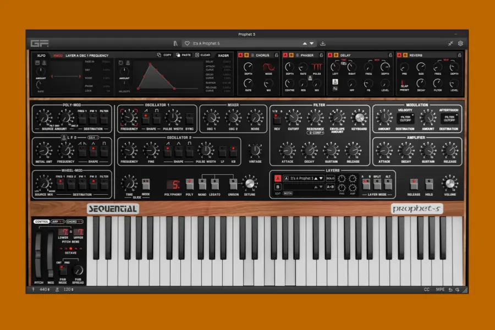
Task: Open Aftertouch destination Filter Cutoff dropdown
Action: (449, 119)
